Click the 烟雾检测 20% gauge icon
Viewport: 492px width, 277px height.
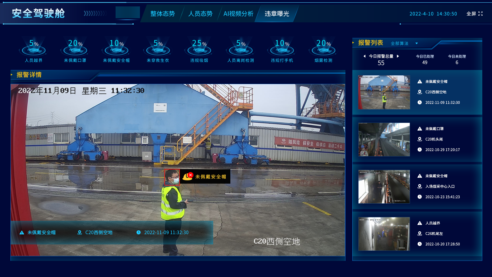click(323, 50)
